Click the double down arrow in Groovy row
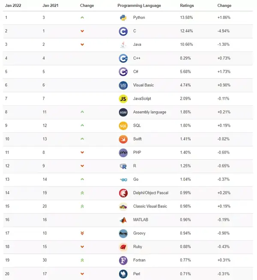 [82, 233]
